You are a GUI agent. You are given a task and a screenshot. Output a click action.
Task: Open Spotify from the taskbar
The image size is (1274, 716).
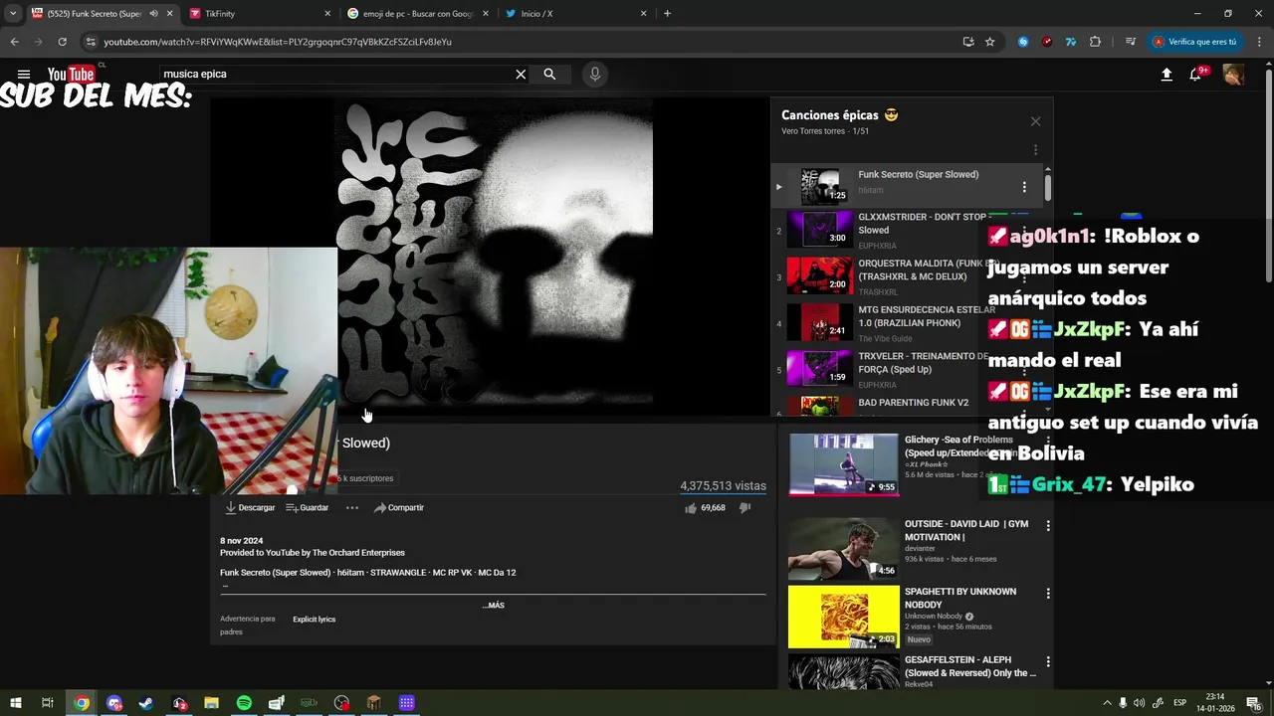(x=244, y=703)
